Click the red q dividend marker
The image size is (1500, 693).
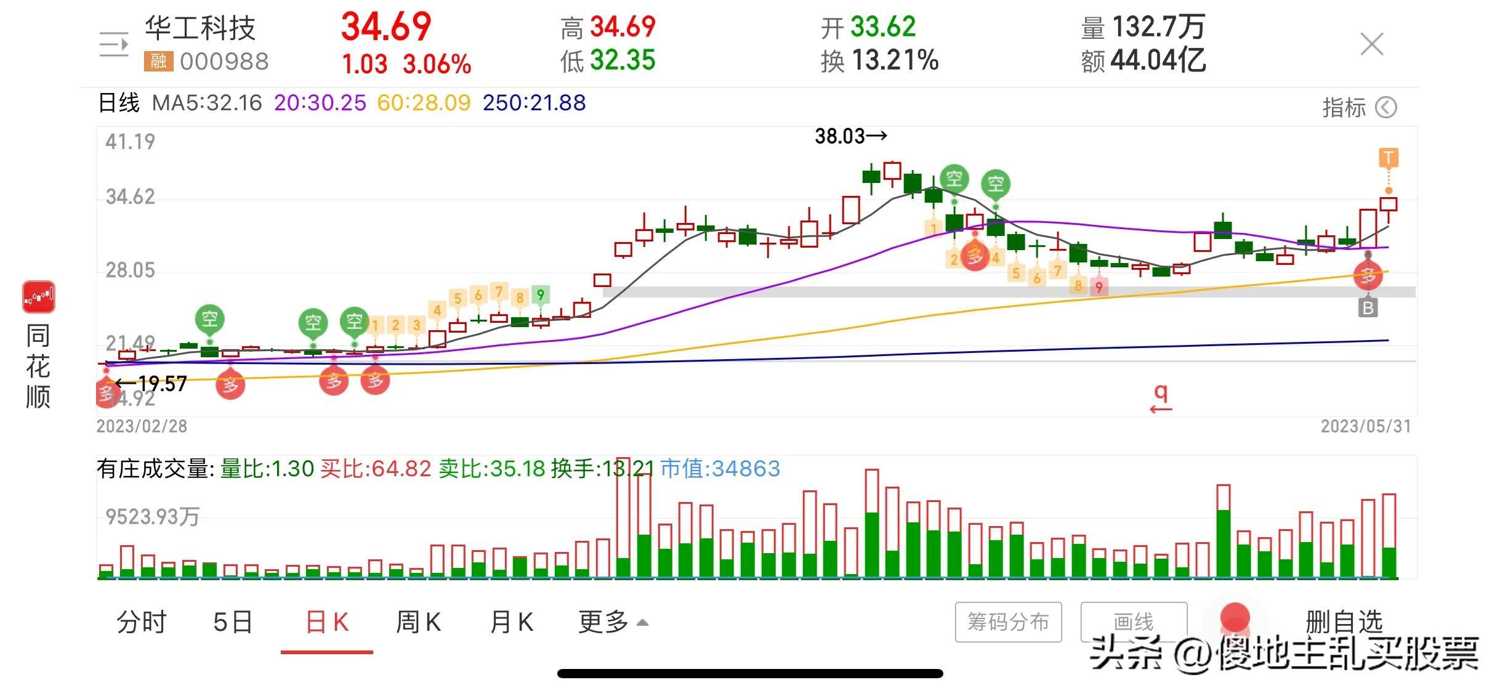click(1161, 399)
